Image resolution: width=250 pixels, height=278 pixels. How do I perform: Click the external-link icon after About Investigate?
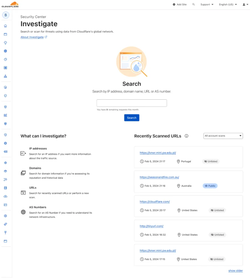46,37
